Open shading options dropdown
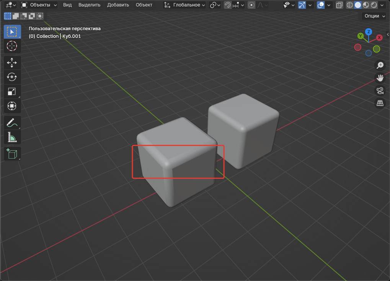 coord(382,5)
